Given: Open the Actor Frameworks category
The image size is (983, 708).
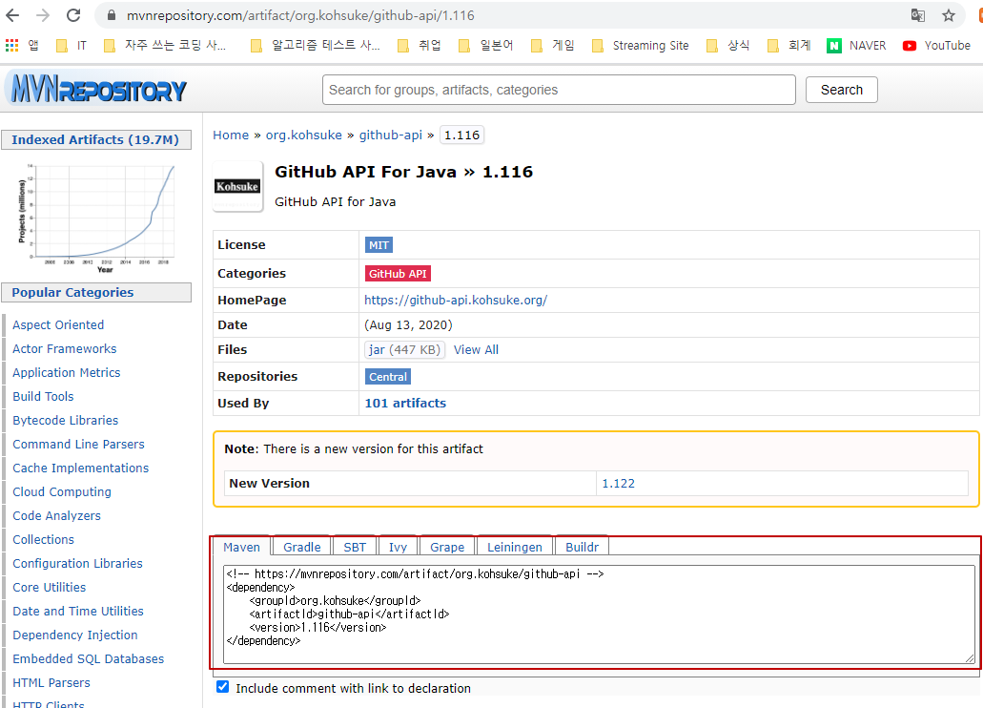Looking at the screenshot, I should (x=65, y=348).
